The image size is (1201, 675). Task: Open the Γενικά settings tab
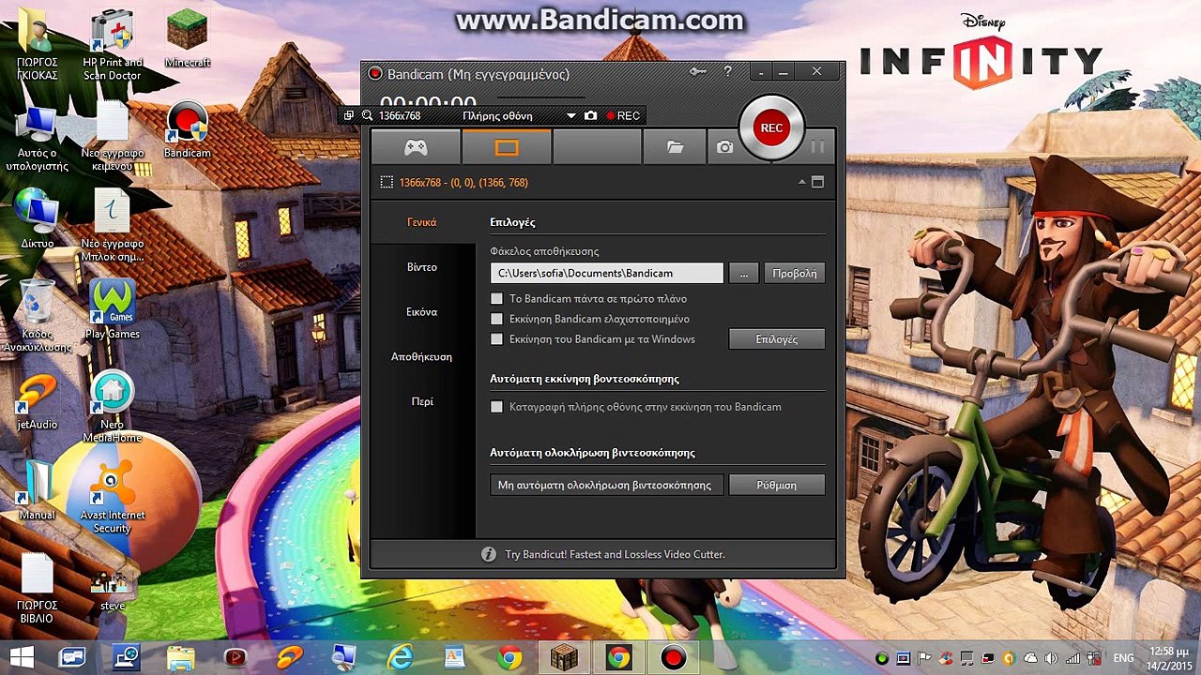(x=422, y=222)
